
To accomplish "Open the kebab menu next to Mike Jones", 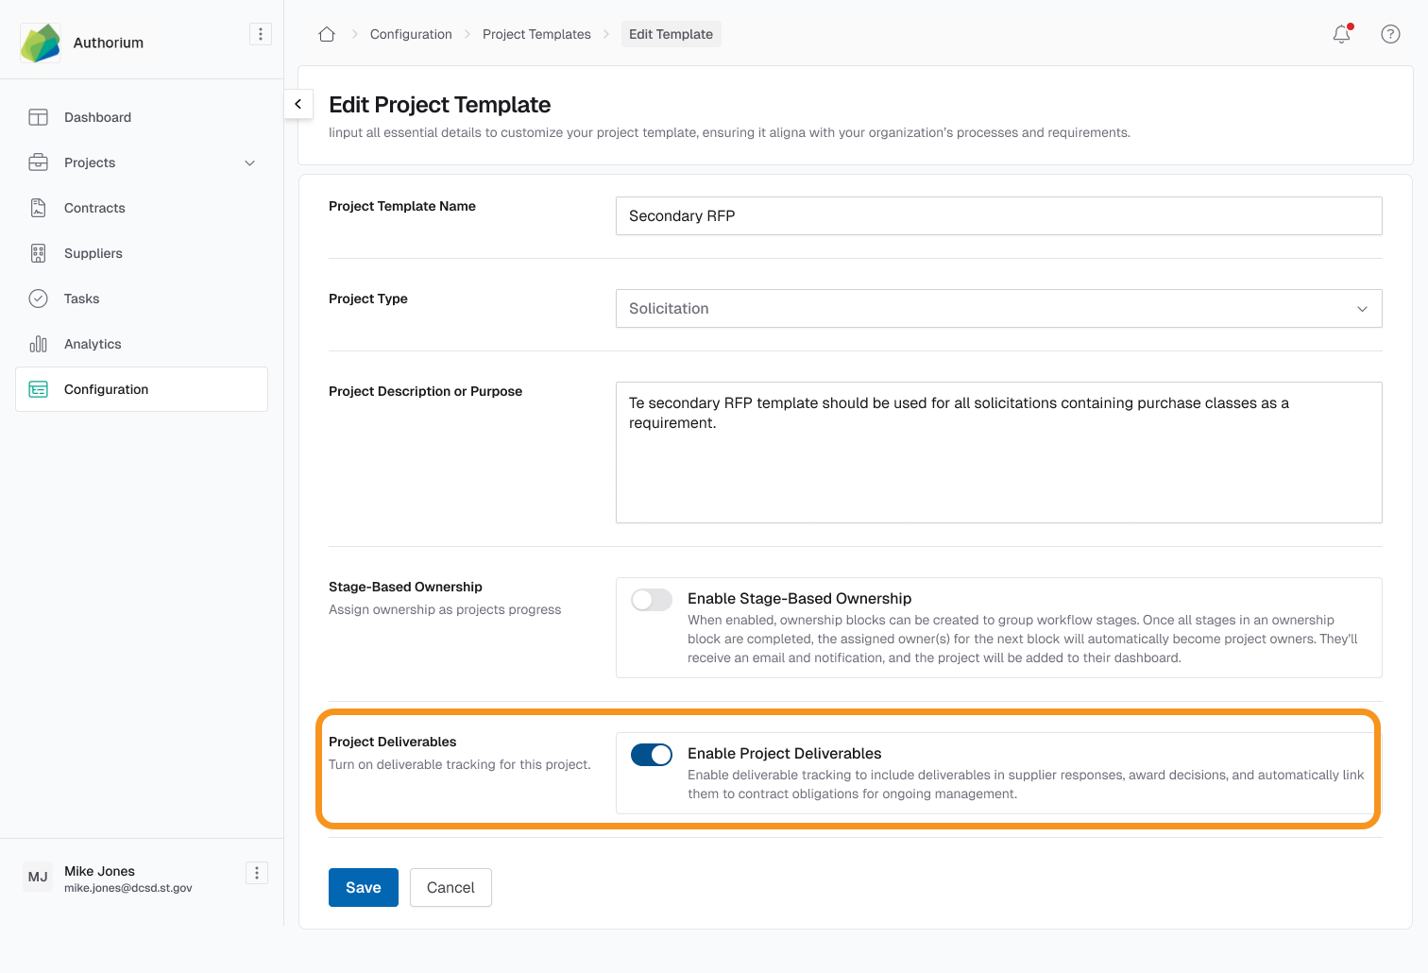I will [256, 872].
